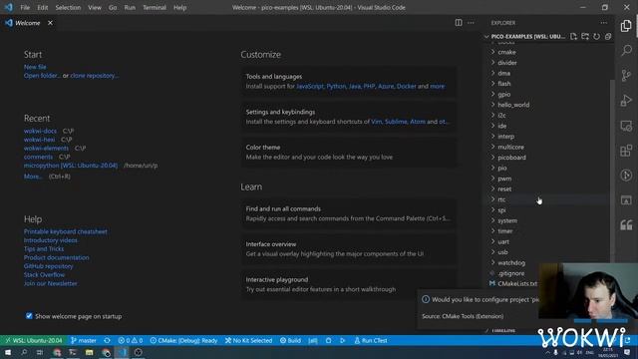Screen dimensions: 638x359
Task: Open the Run and Debug view icon
Action: click(x=626, y=100)
